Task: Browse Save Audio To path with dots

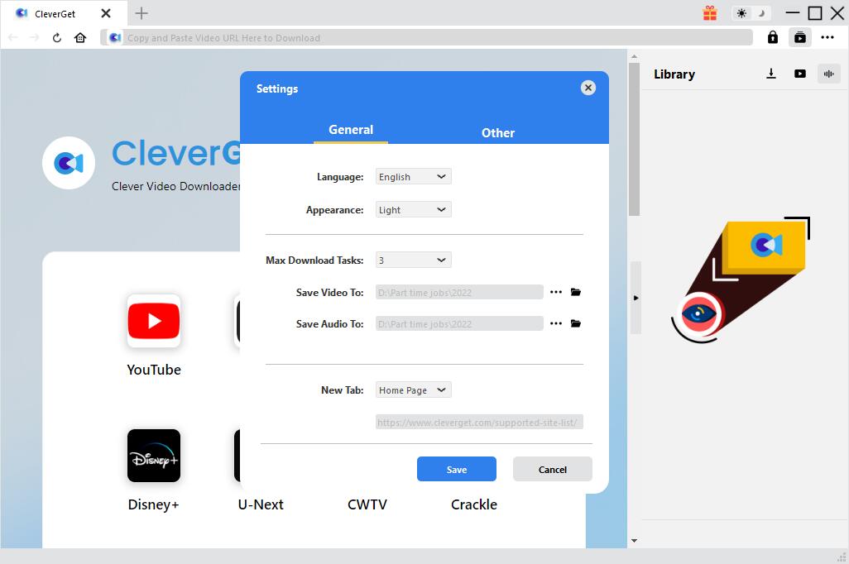Action: pyautogui.click(x=556, y=323)
